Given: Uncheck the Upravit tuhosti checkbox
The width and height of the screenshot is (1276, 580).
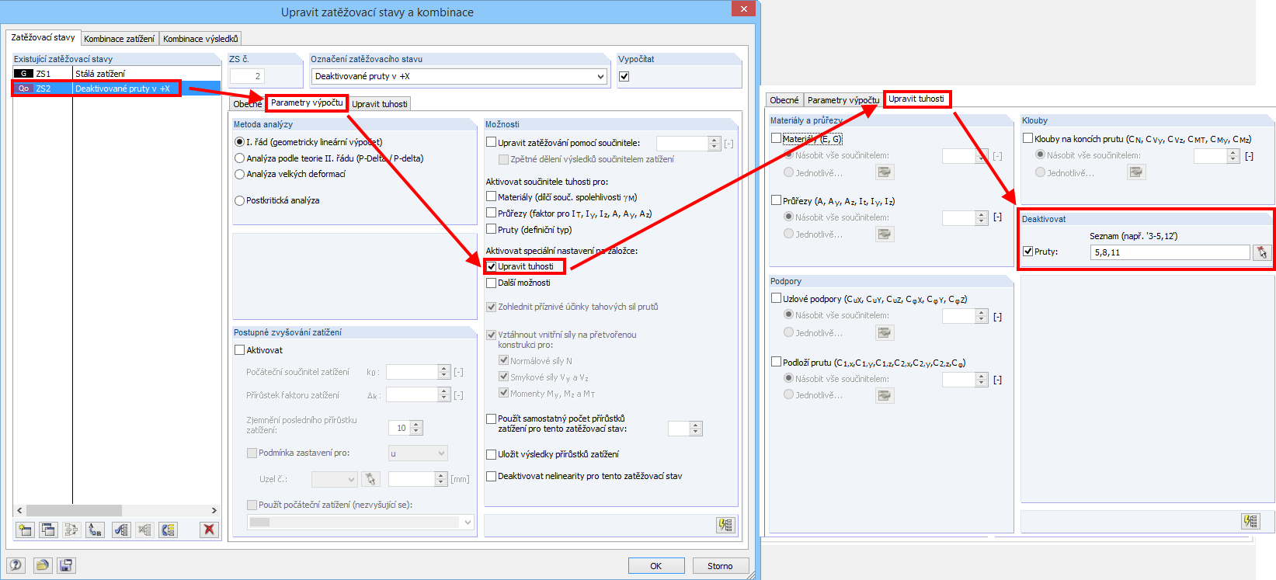Looking at the screenshot, I should point(491,266).
